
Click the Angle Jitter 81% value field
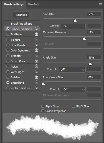(94, 57)
